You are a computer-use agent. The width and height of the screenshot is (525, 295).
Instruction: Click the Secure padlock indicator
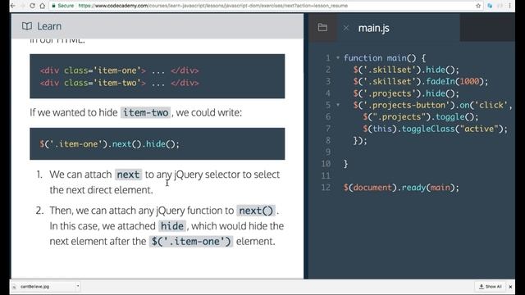tap(63, 6)
